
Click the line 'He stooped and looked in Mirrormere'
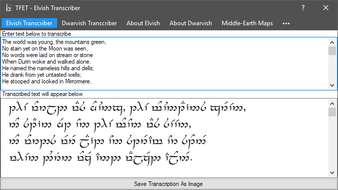[x=47, y=81]
